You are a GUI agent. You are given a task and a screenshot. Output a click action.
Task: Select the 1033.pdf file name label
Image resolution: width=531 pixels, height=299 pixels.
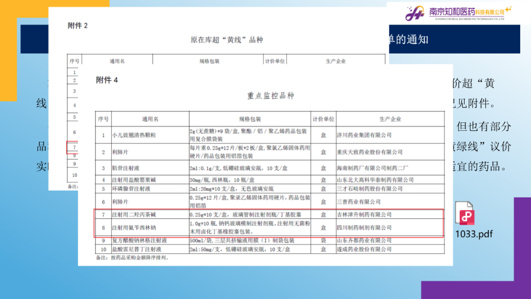tap(474, 234)
